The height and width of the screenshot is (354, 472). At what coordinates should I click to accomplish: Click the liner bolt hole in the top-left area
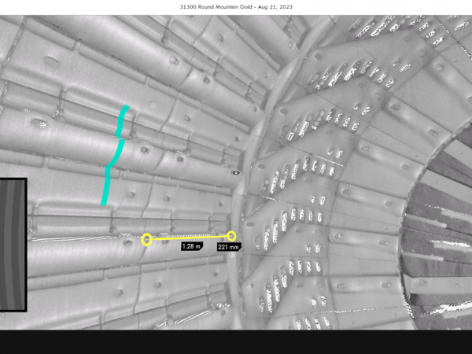(x=52, y=61)
